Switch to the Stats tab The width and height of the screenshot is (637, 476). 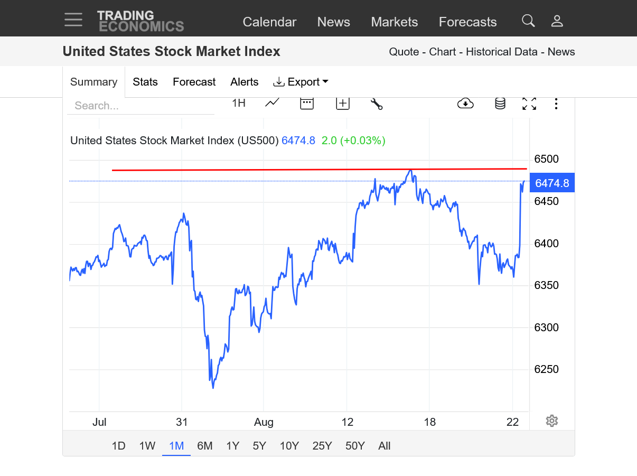145,82
